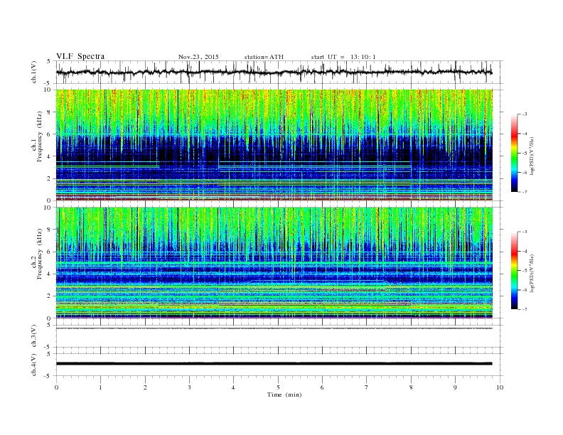Click the "7" minute tick on time axis
563x435 pixels.
click(x=367, y=387)
